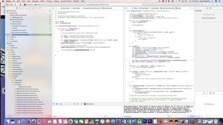This screenshot has width=223, height=125.
Task: Choose the Bizzy Books scheme selector
Action: (29, 5)
